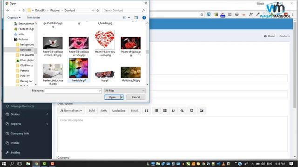Select the hg.gif thumbnail

click(x=105, y=74)
